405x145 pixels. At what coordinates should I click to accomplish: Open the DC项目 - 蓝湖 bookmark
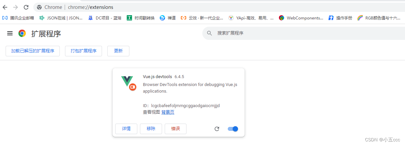click(105, 18)
